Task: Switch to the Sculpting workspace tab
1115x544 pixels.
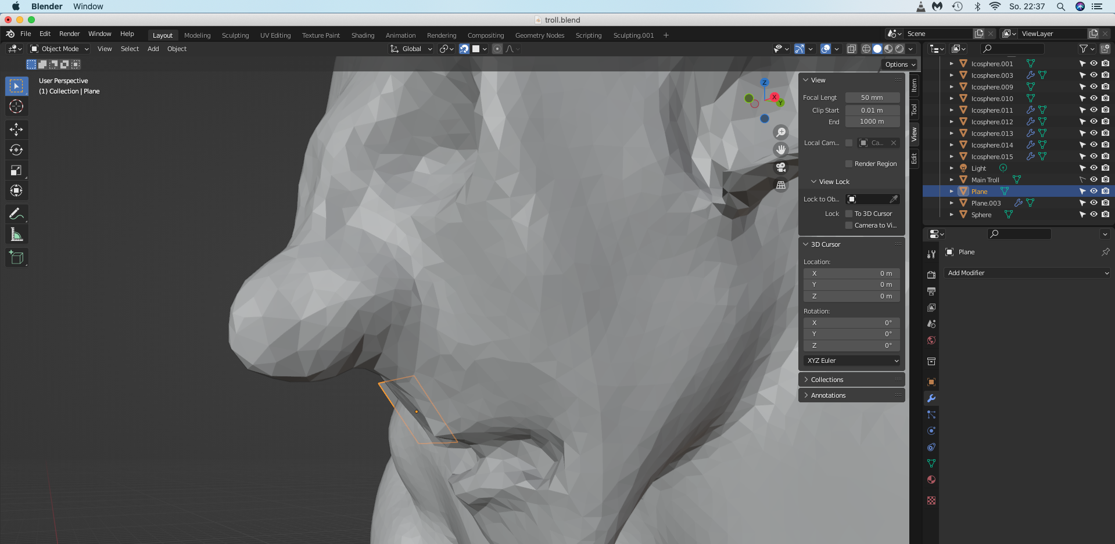Action: pyautogui.click(x=235, y=35)
